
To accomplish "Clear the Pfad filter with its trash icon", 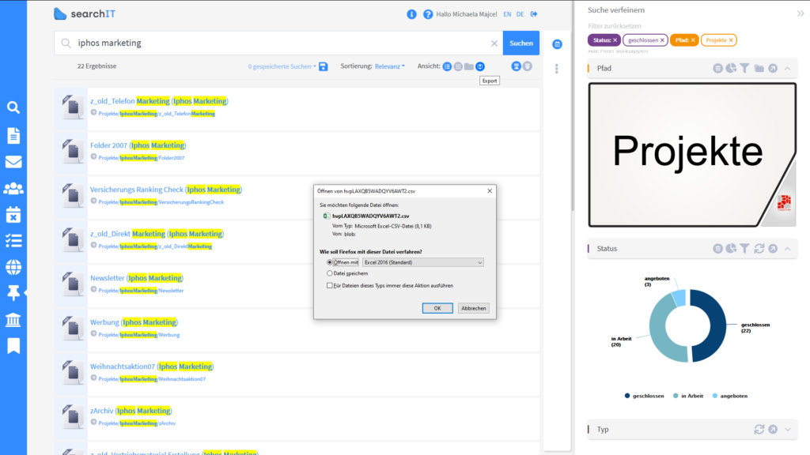I will point(717,68).
